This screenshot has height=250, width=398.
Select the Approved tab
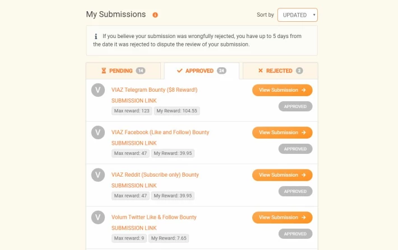tap(202, 70)
